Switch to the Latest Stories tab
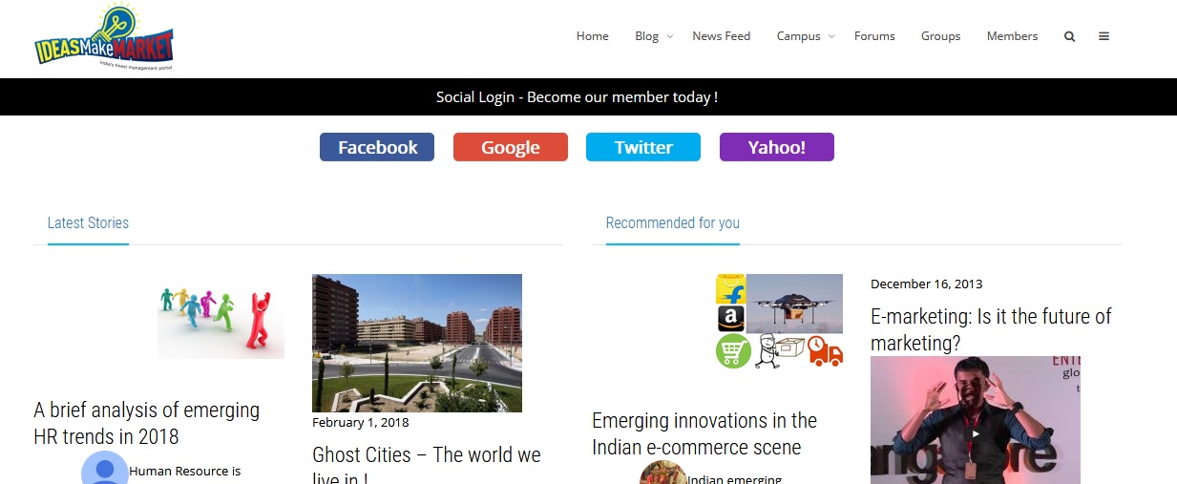This screenshot has height=484, width=1177. coord(88,222)
